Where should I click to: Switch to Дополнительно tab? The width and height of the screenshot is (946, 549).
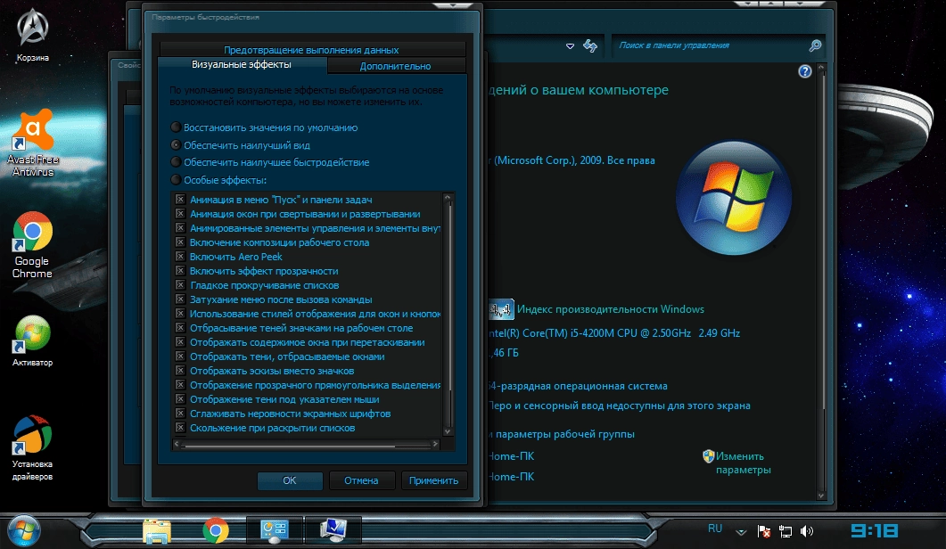tap(395, 66)
